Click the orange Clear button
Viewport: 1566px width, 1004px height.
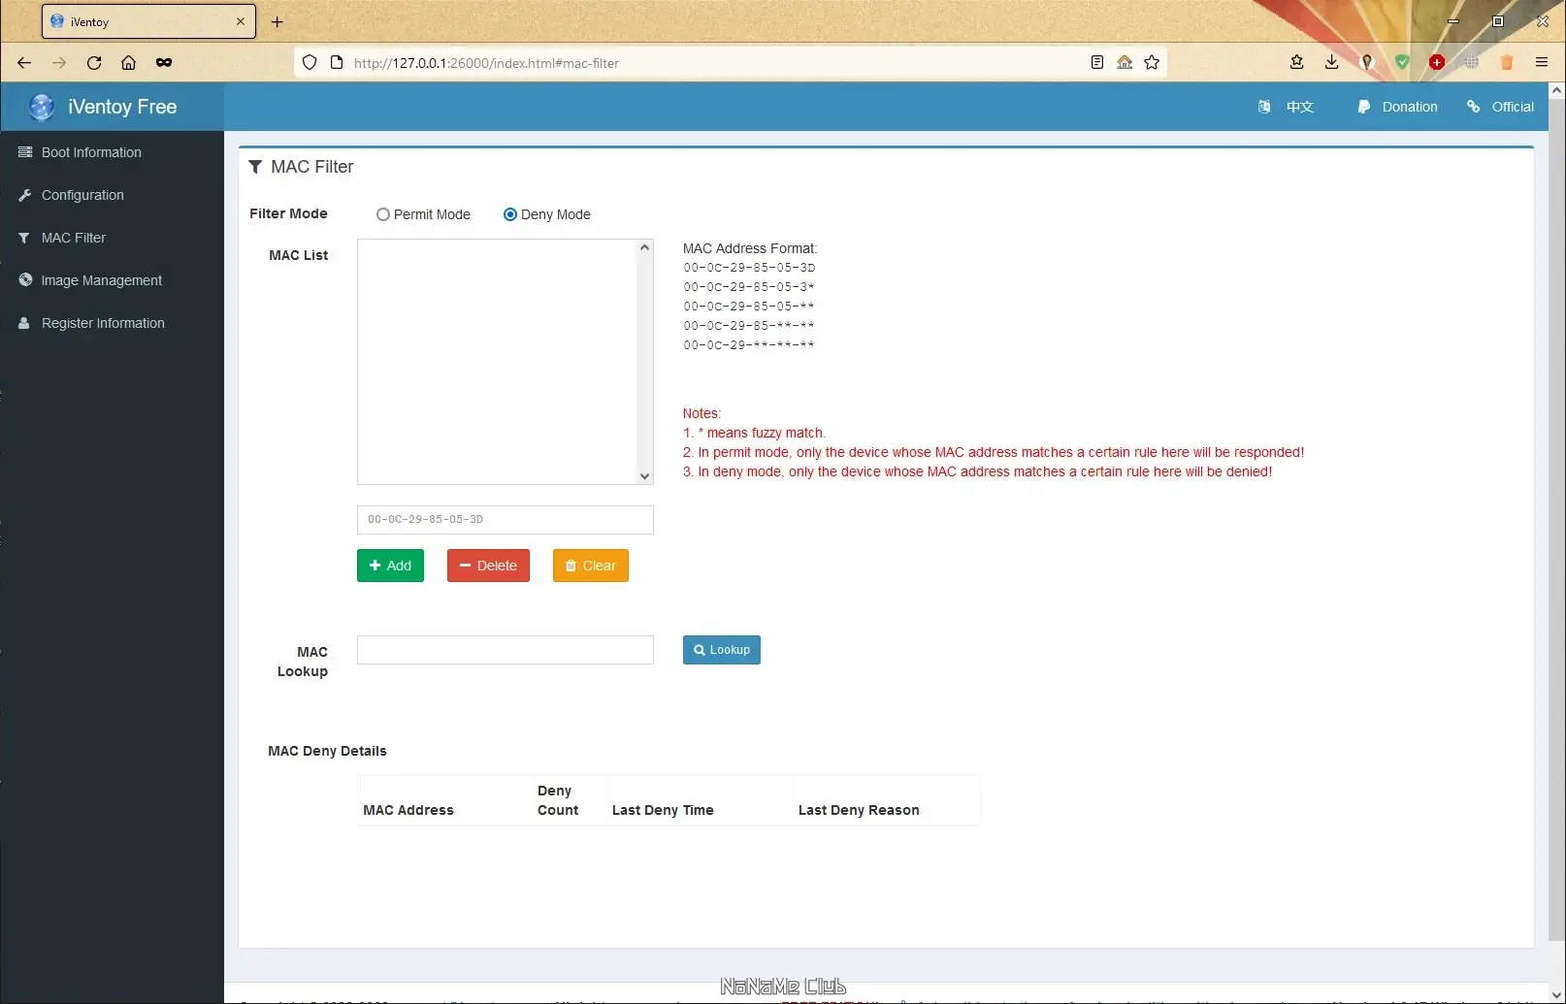pos(591,566)
